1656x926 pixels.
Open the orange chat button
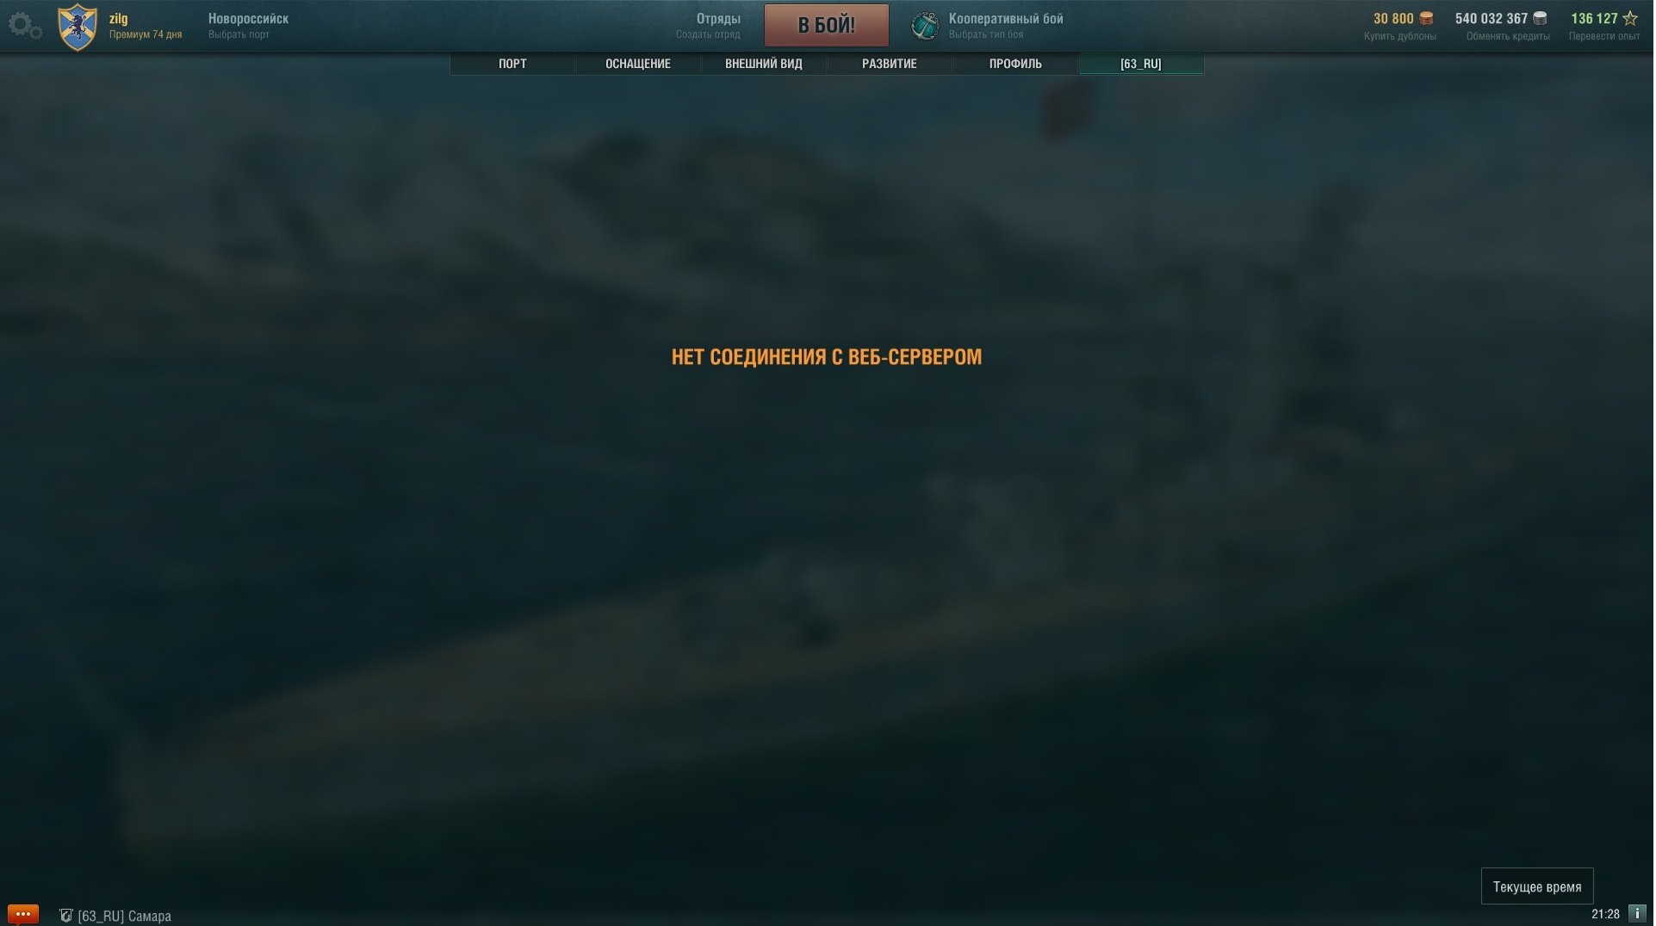[22, 914]
